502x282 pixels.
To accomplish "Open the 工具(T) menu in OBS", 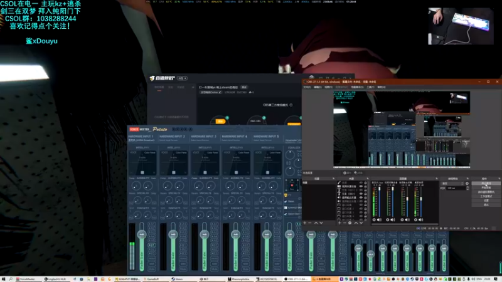I will [370, 87].
